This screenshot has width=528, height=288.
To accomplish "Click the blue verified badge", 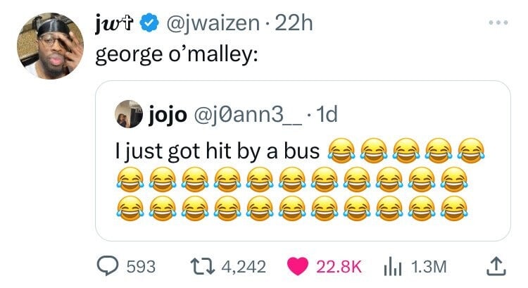I will coord(149,23).
